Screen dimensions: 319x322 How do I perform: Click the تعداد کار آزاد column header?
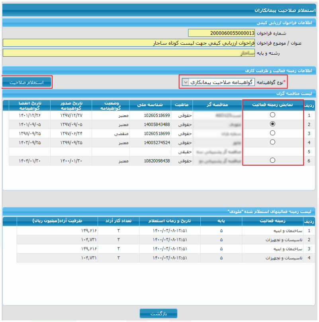point(119,221)
